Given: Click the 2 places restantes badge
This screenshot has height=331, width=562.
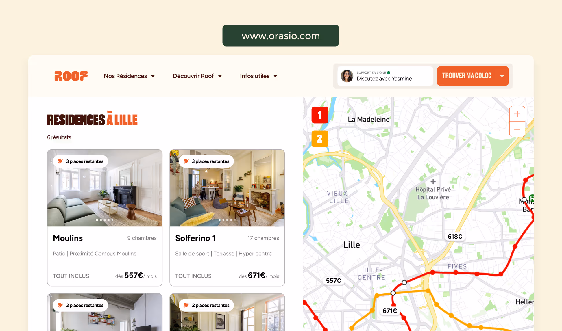Looking at the screenshot, I should (x=206, y=305).
